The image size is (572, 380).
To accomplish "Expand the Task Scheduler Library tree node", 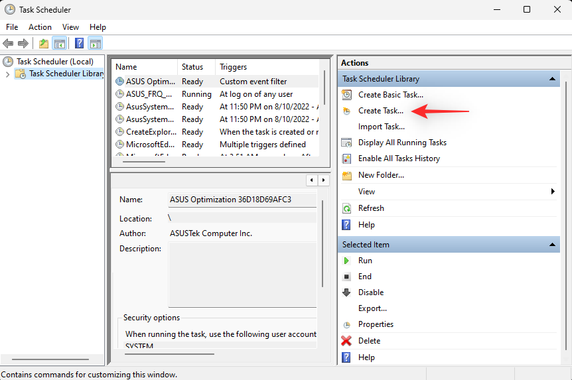I will click(7, 74).
